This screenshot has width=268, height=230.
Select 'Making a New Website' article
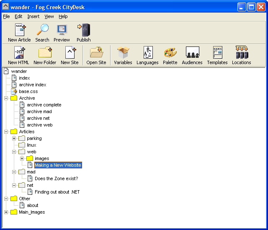click(58, 165)
